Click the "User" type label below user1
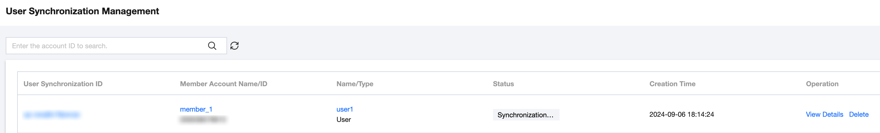This screenshot has height=133, width=880. [x=343, y=120]
